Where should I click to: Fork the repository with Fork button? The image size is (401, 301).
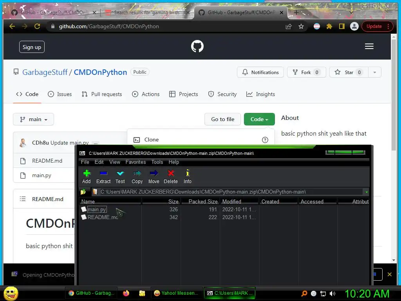click(306, 73)
